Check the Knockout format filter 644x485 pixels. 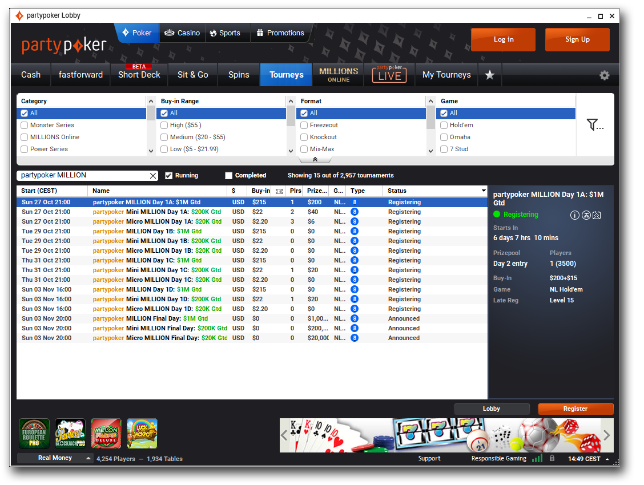(x=304, y=137)
